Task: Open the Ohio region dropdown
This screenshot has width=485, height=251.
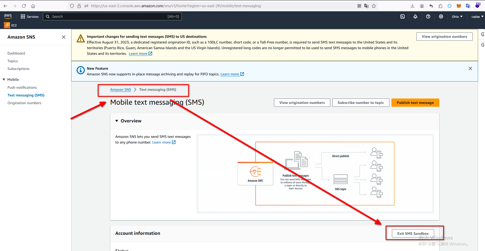Action: (x=457, y=16)
